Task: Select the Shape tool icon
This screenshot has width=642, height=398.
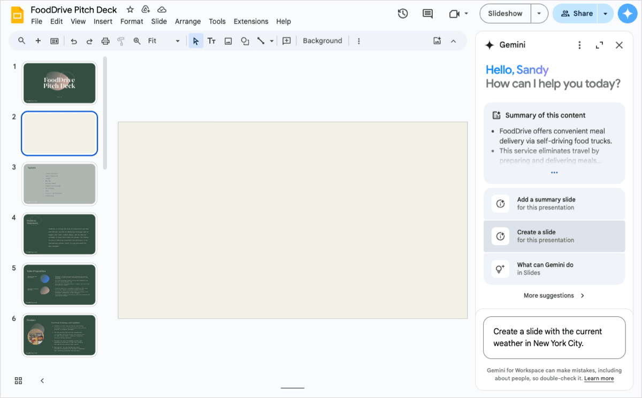Action: coord(245,41)
